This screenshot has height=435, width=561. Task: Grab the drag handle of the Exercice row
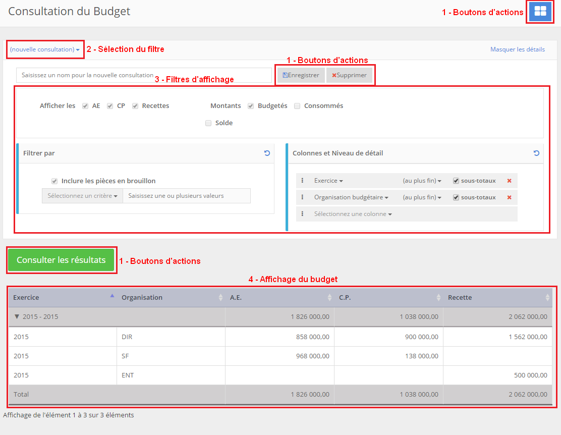[302, 181]
